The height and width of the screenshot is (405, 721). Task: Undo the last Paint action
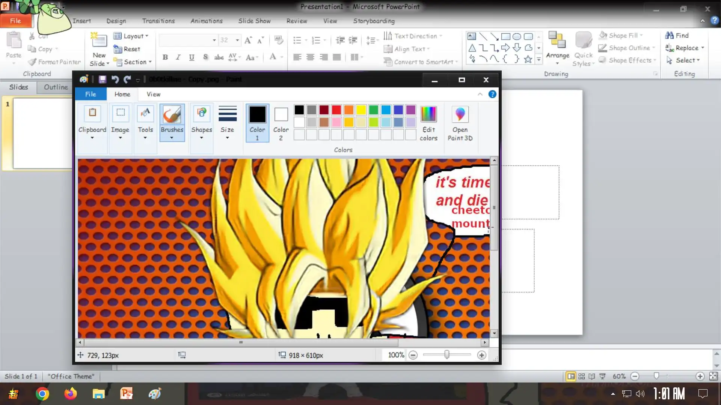tap(115, 79)
